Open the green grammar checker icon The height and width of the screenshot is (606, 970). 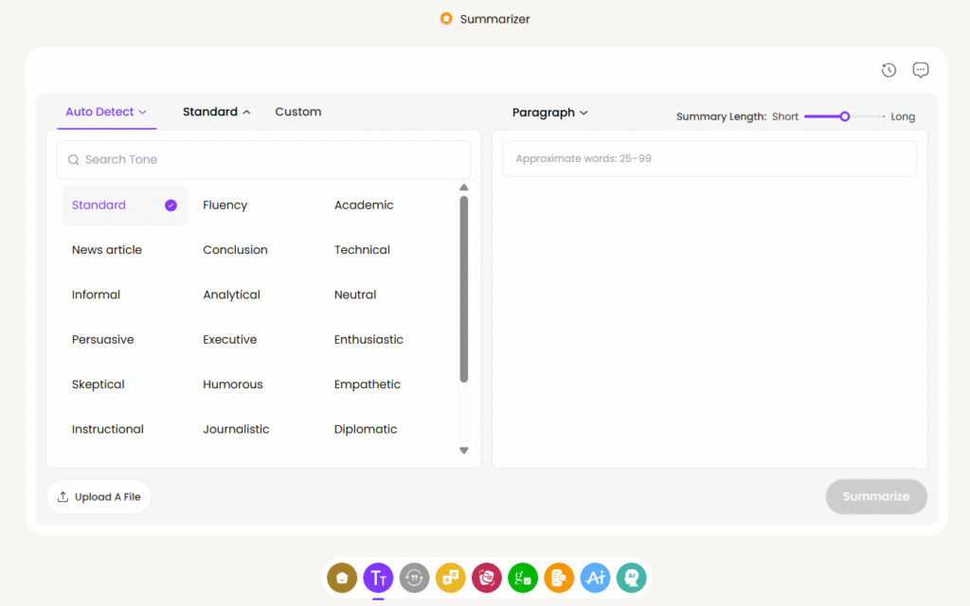523,577
